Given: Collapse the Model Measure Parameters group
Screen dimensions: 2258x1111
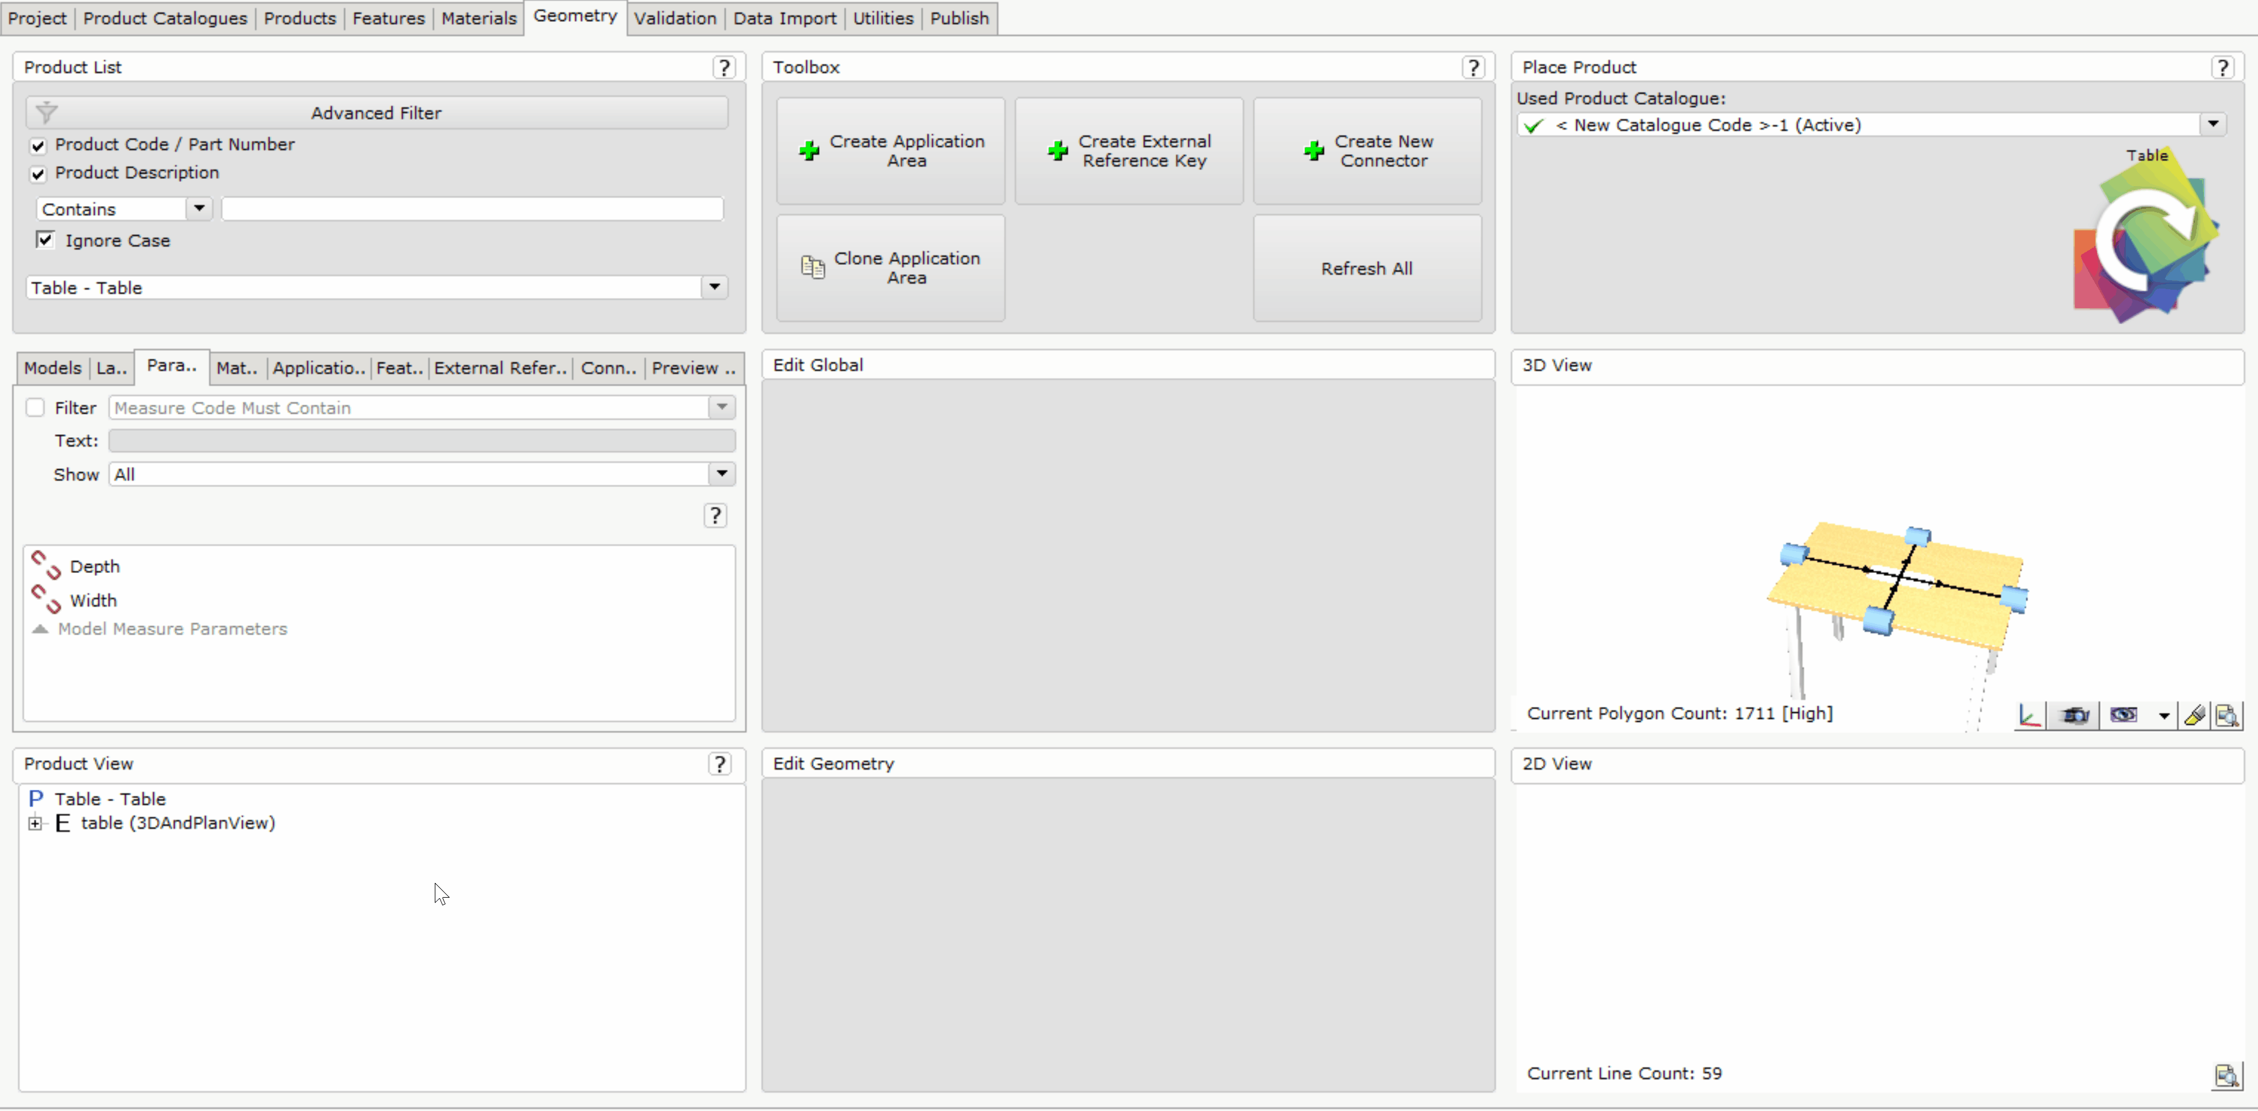Looking at the screenshot, I should pyautogui.click(x=40, y=629).
